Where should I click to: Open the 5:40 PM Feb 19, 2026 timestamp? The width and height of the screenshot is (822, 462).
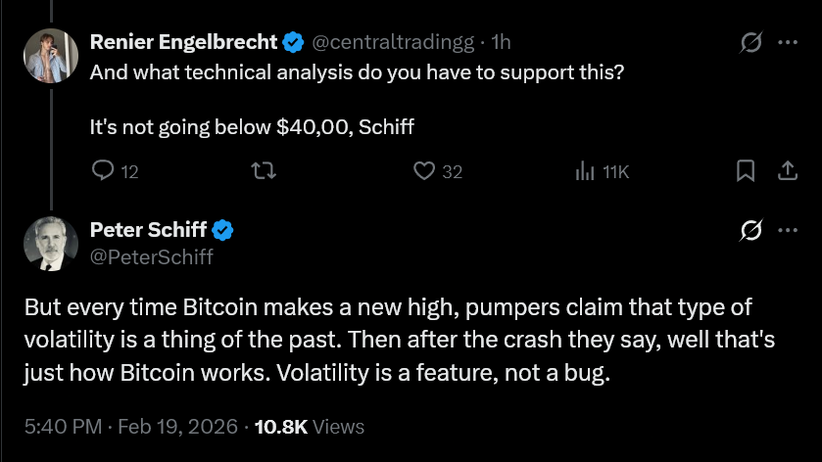tap(130, 427)
